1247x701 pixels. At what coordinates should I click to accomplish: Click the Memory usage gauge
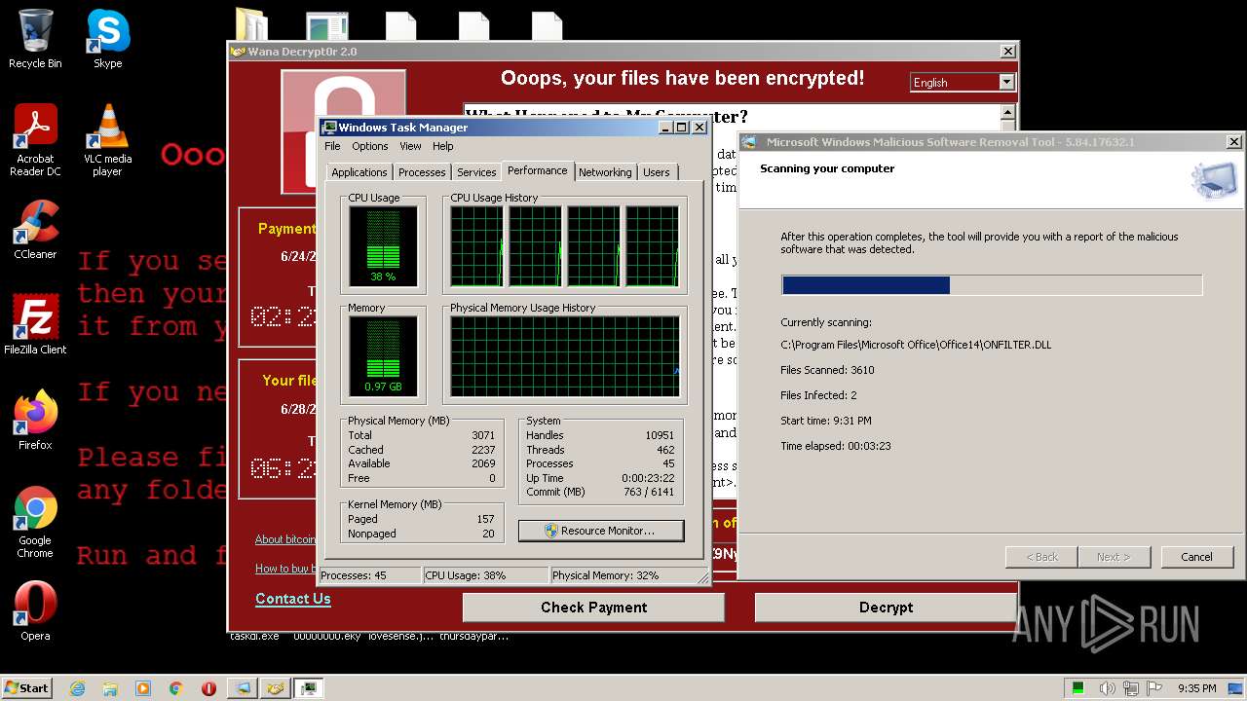click(383, 357)
